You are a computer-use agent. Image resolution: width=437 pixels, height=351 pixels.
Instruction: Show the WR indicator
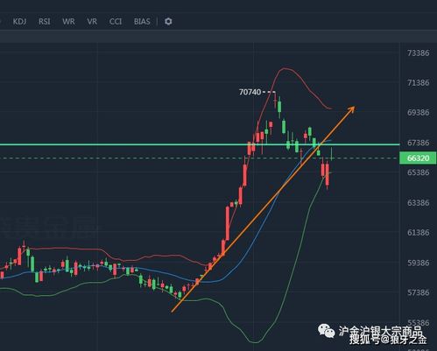(x=68, y=22)
